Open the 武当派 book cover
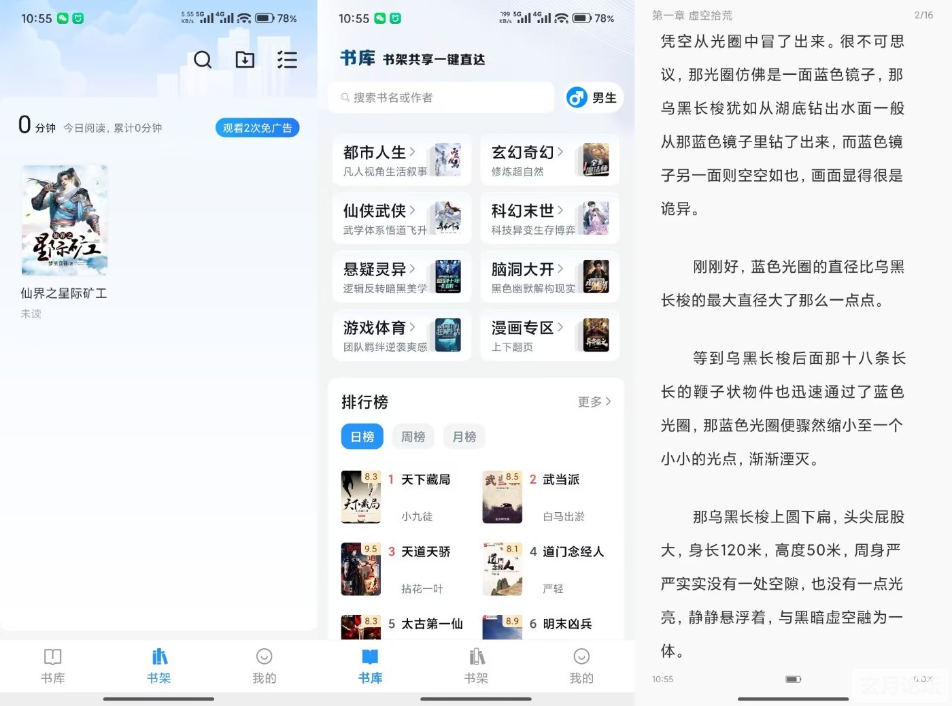The height and width of the screenshot is (706, 952). click(503, 497)
